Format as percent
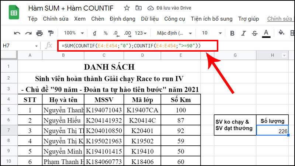 click(x=105, y=33)
